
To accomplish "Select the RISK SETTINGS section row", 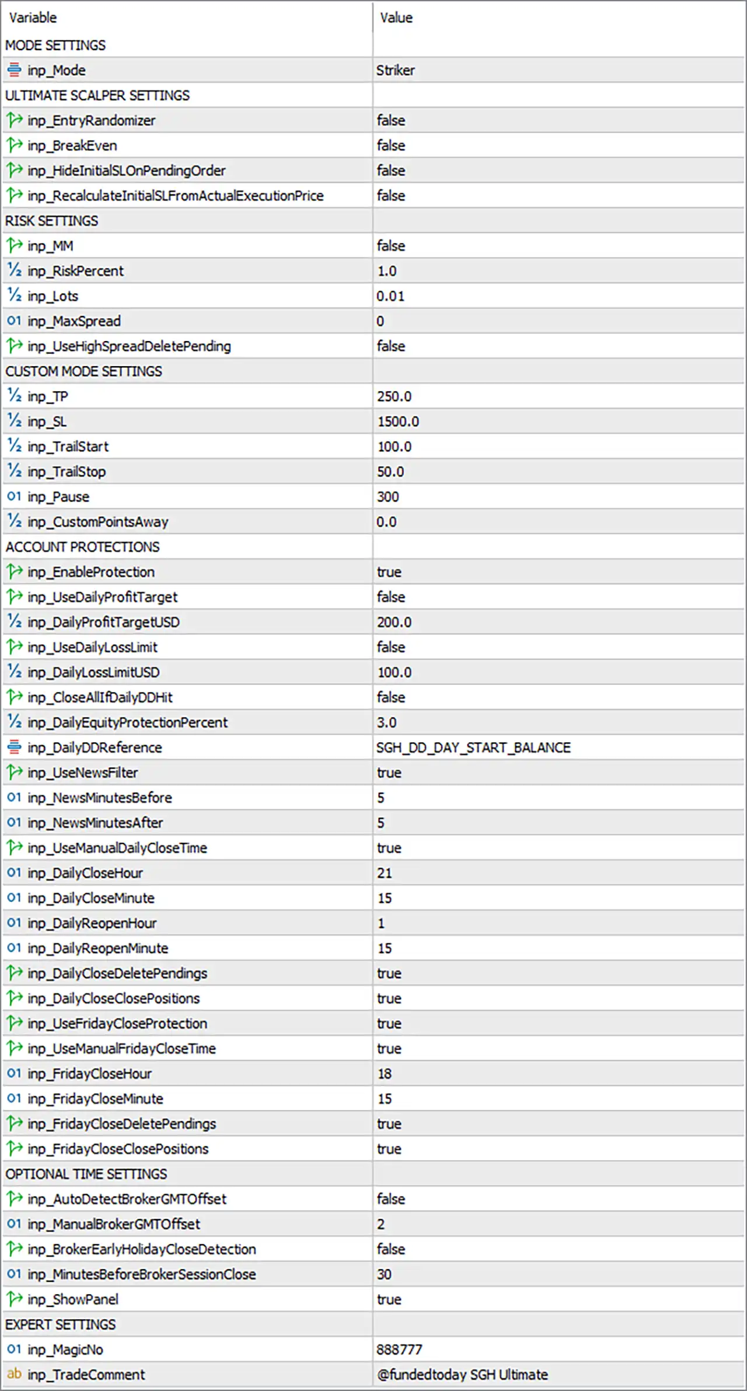I will click(373, 221).
